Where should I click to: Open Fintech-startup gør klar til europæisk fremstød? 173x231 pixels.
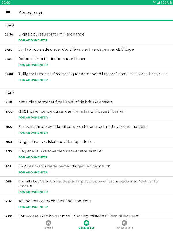click(x=86, y=129)
